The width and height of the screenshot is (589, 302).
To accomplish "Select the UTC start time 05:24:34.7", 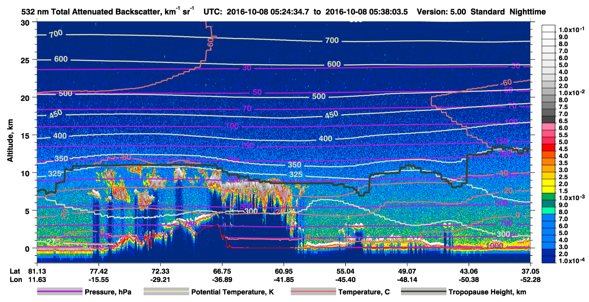I will coord(289,12).
